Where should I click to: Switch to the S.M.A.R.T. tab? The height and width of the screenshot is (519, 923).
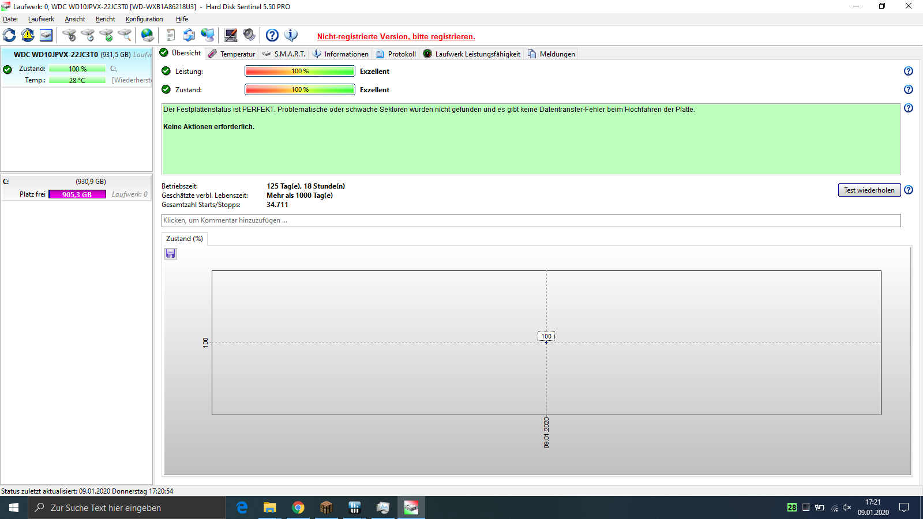point(283,54)
